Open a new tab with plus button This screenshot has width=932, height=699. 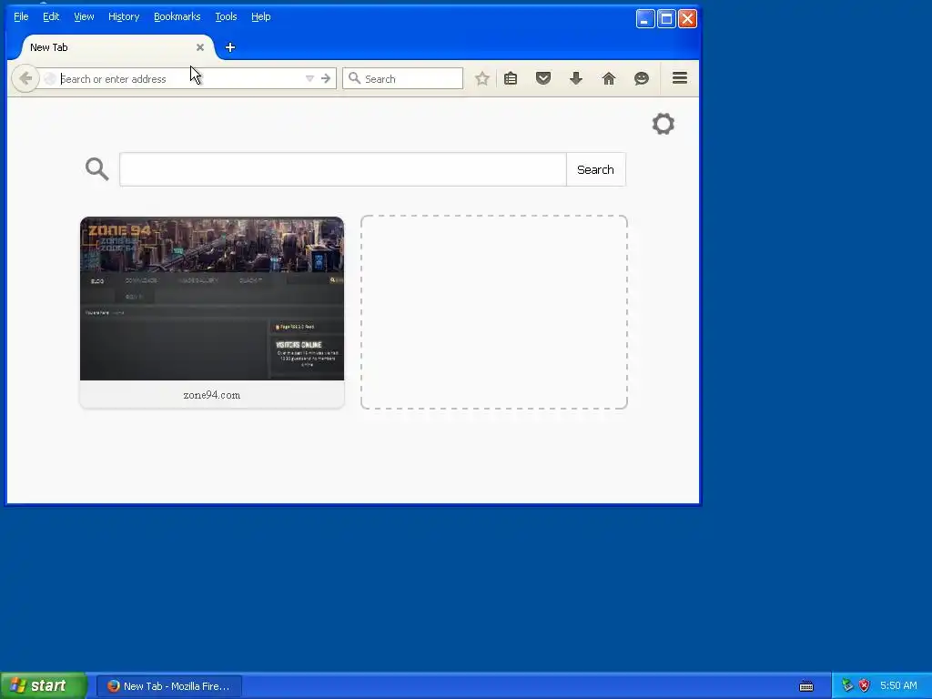pos(230,47)
